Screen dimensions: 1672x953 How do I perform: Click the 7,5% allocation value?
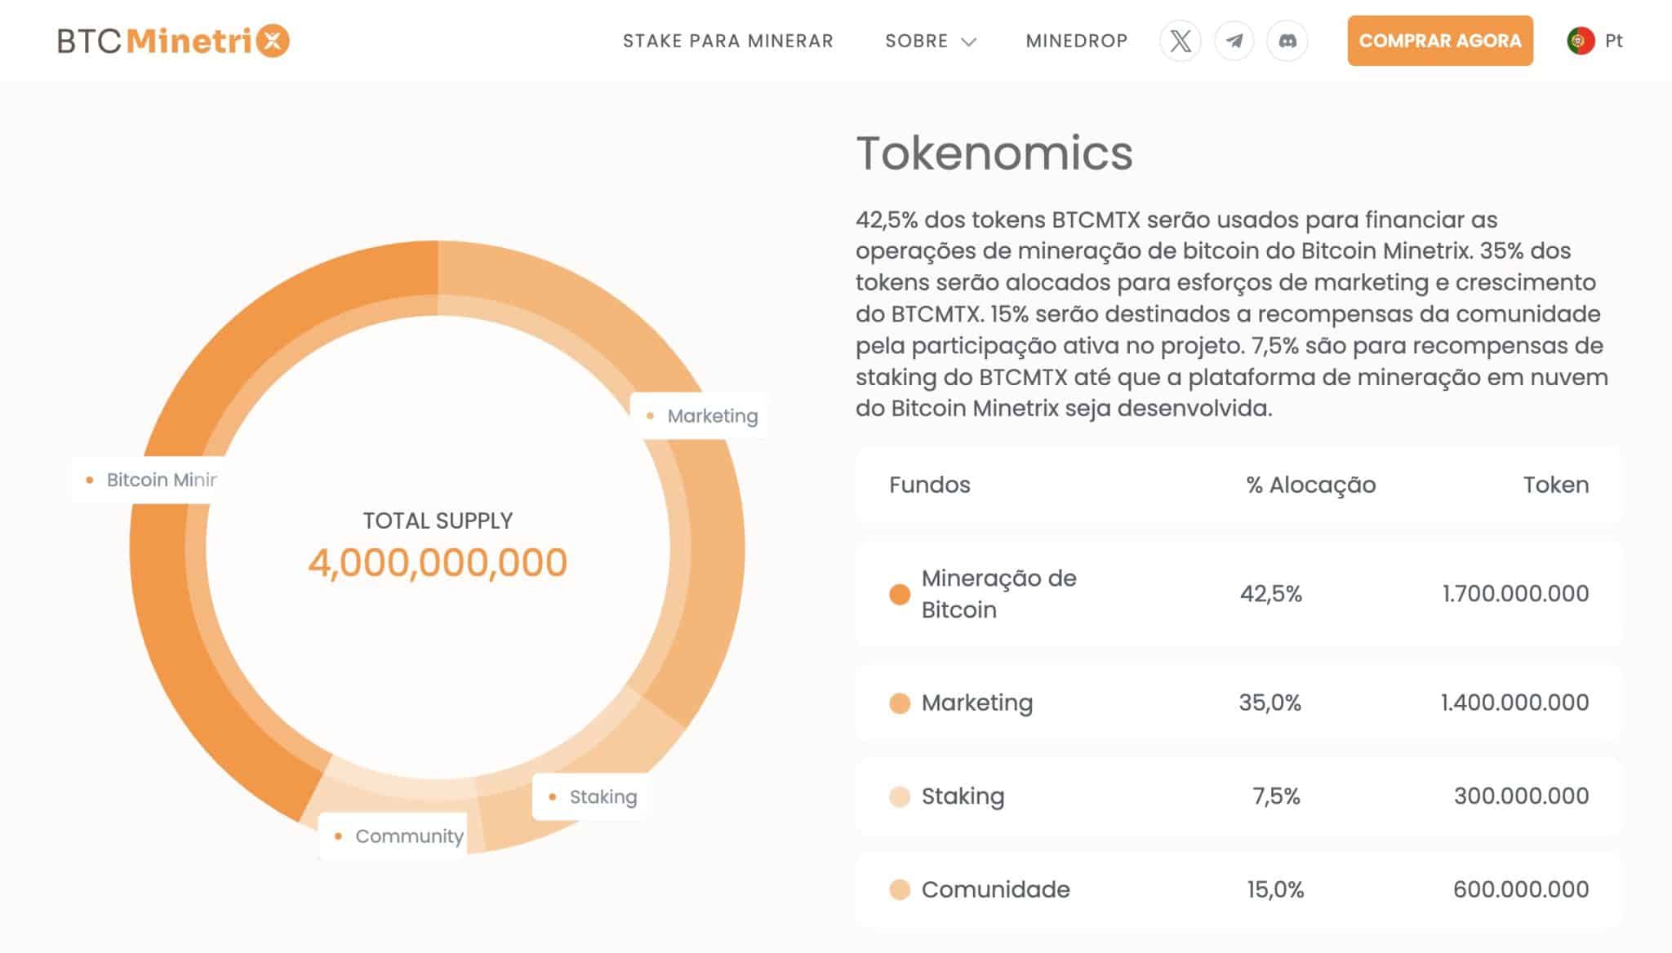pyautogui.click(x=1277, y=796)
